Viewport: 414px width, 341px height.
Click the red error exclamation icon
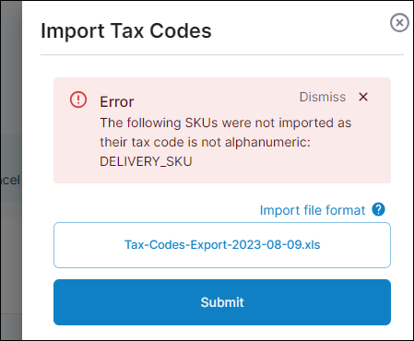coord(78,100)
